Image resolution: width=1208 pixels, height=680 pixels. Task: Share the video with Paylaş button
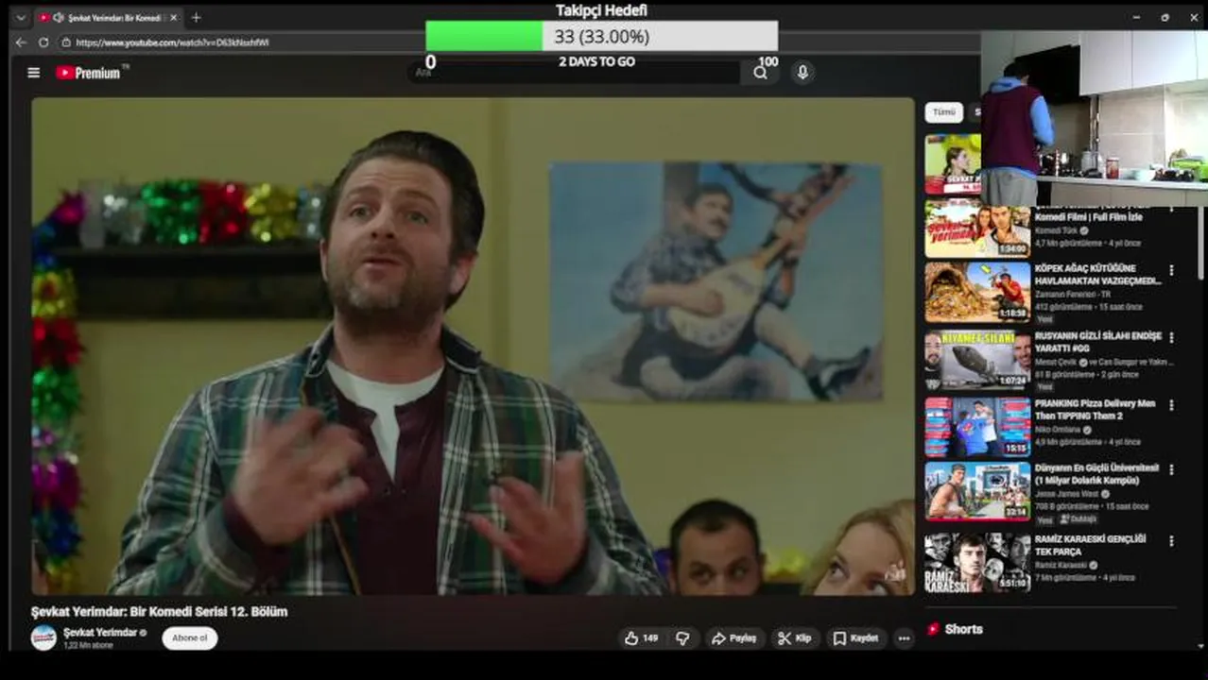tap(734, 638)
